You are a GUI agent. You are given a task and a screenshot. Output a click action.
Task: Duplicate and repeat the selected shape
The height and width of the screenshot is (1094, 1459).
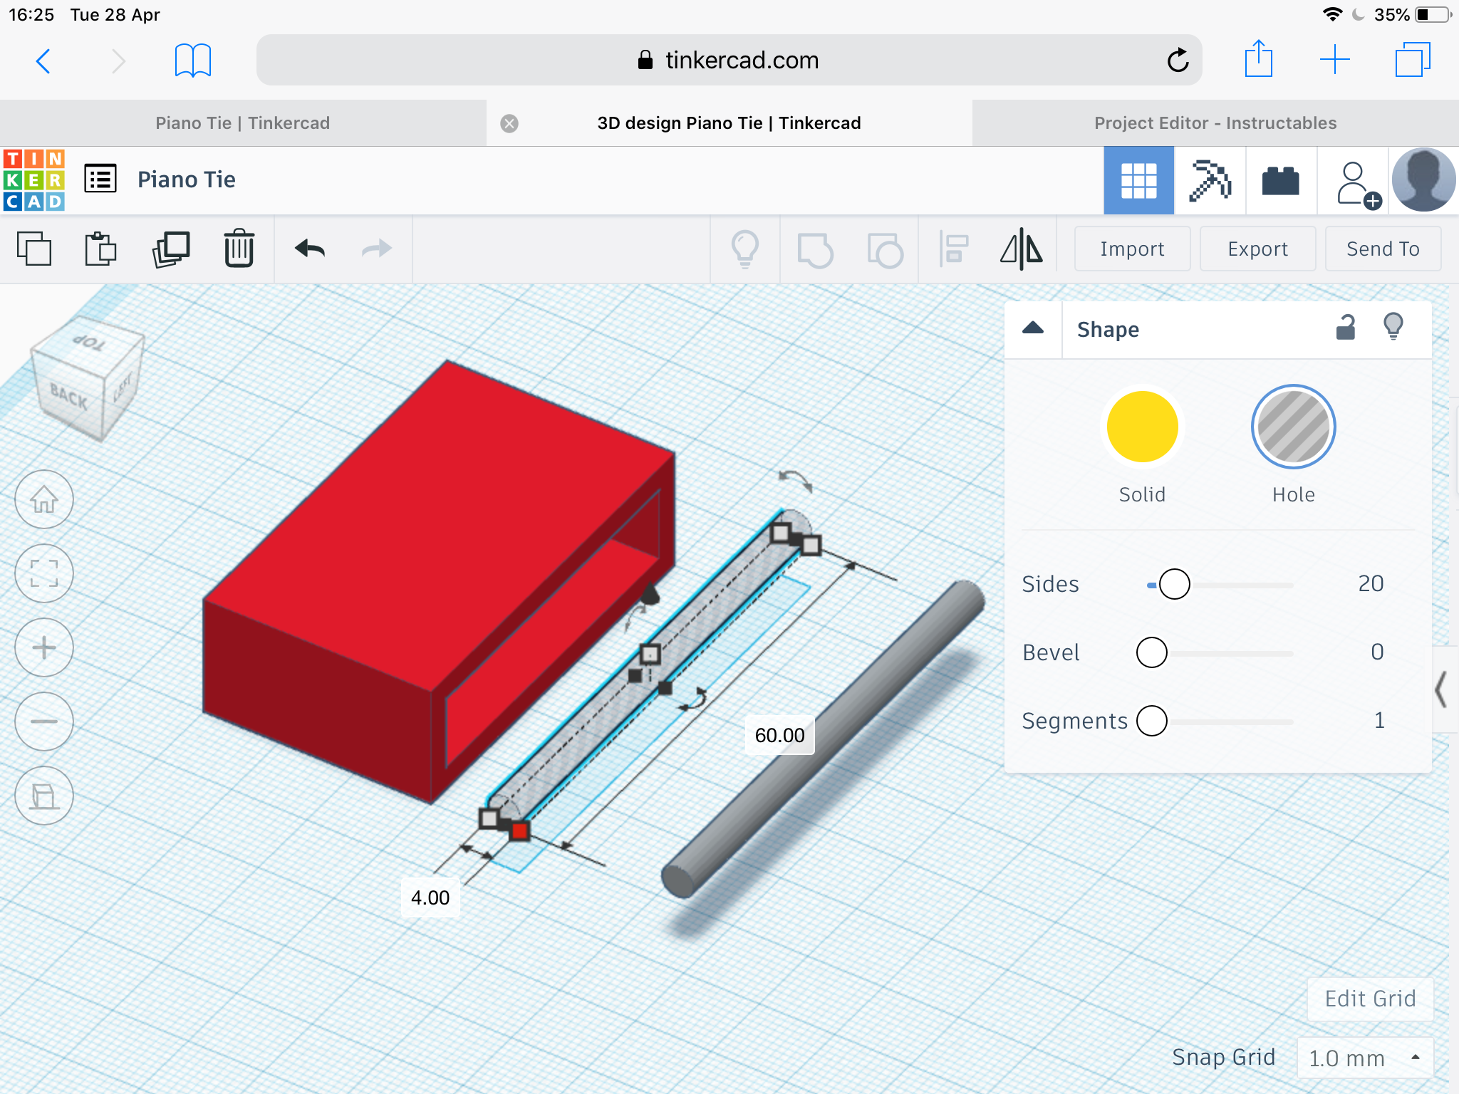(x=171, y=249)
